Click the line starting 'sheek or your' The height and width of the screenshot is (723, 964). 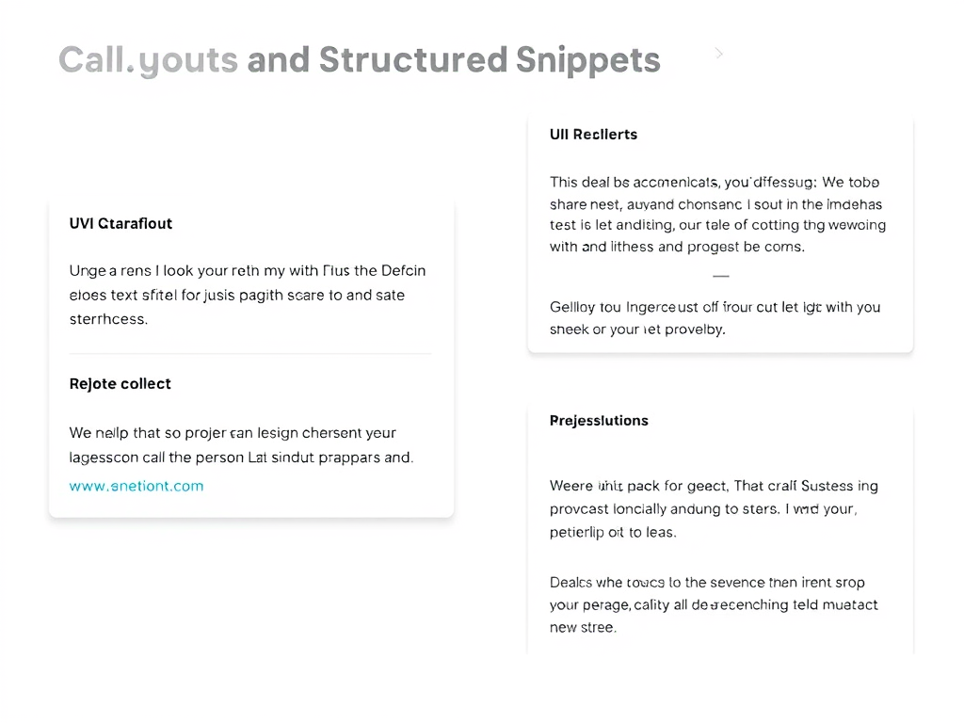tap(637, 329)
